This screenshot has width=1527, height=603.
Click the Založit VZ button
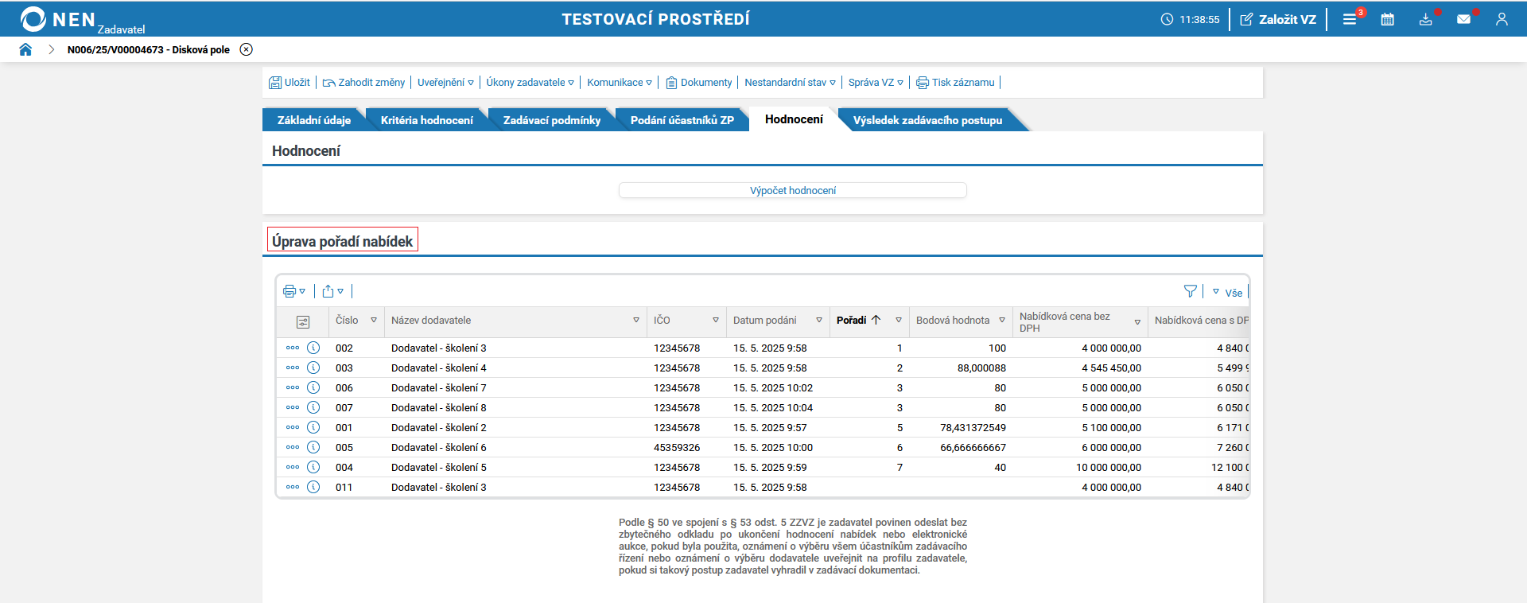pos(1278,19)
